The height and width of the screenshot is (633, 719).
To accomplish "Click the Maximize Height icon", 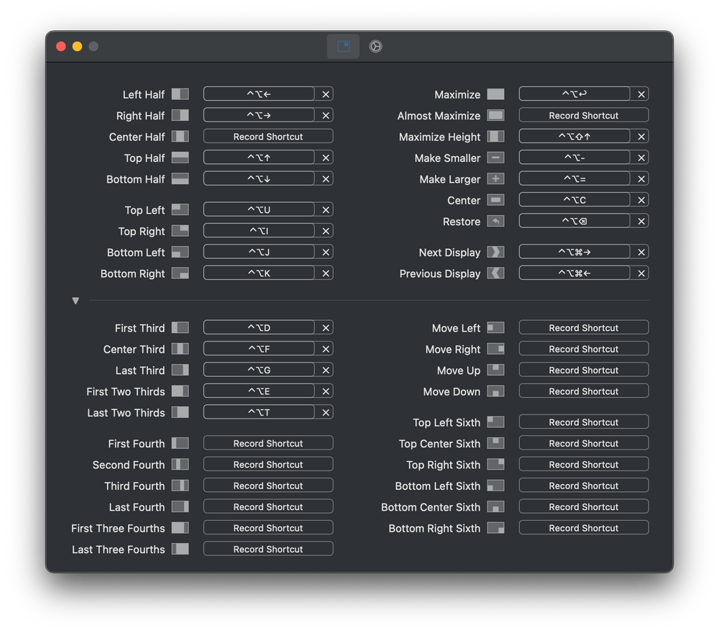I will click(497, 136).
